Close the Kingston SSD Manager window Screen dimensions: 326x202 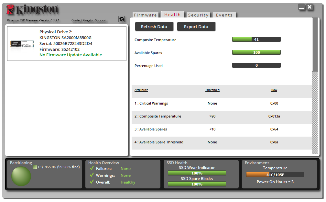coord(310,7)
